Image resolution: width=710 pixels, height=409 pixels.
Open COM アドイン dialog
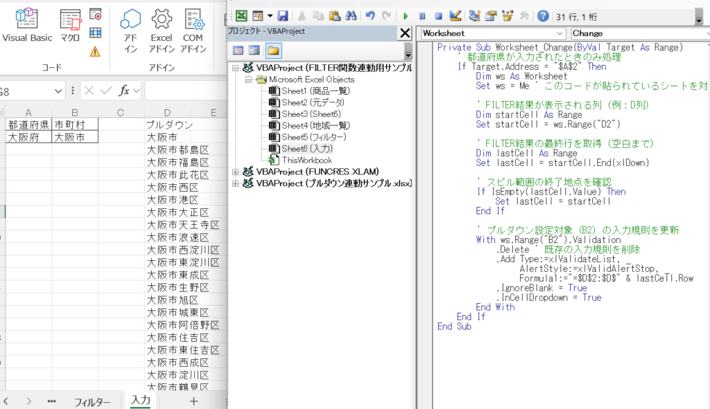pyautogui.click(x=193, y=30)
